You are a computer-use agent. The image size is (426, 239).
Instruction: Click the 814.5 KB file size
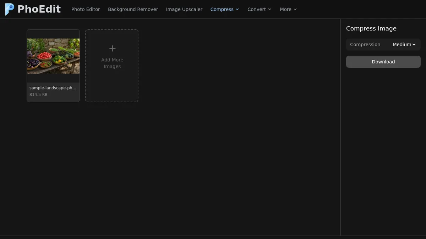tap(38, 95)
